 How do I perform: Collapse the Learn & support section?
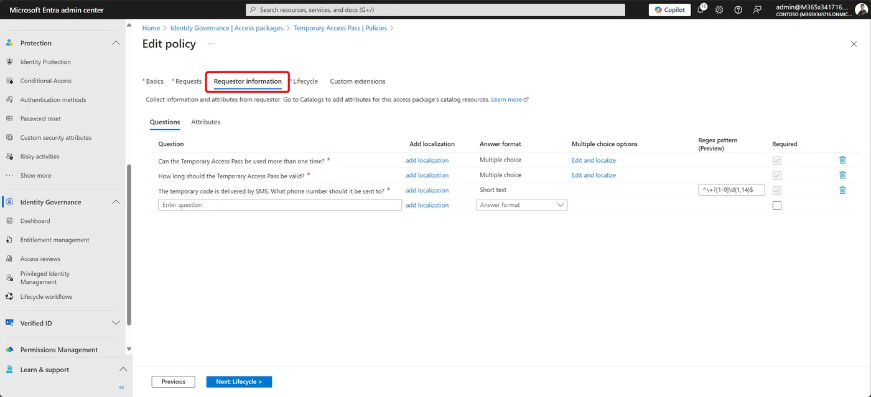coord(123,370)
